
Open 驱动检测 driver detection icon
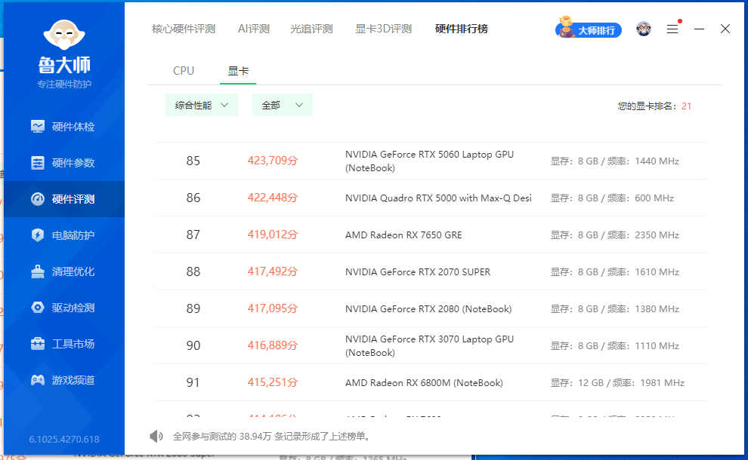coord(38,308)
